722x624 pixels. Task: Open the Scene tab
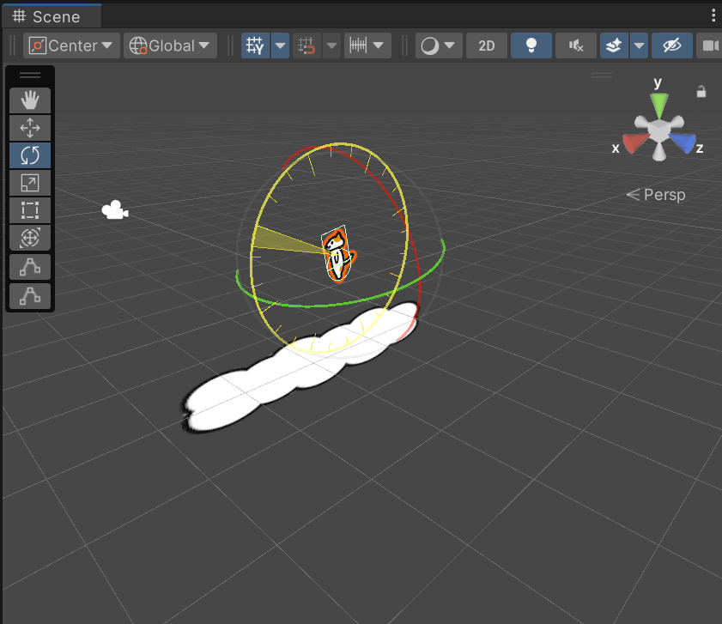(x=52, y=16)
